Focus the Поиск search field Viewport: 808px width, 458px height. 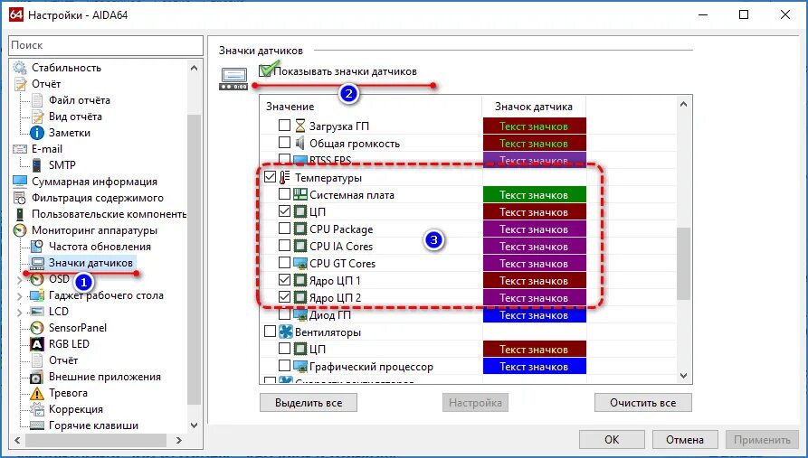106,45
